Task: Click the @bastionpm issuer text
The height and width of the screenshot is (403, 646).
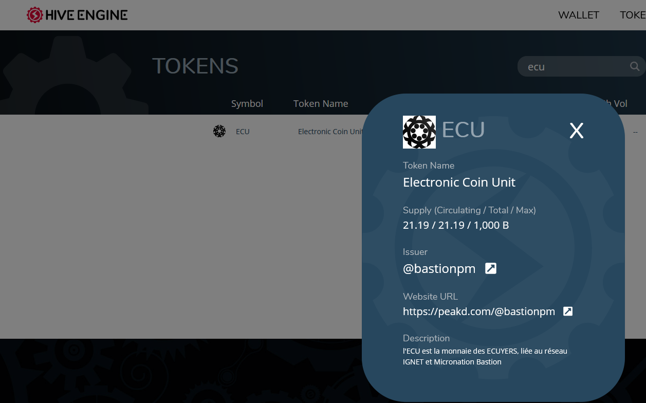Action: click(439, 268)
